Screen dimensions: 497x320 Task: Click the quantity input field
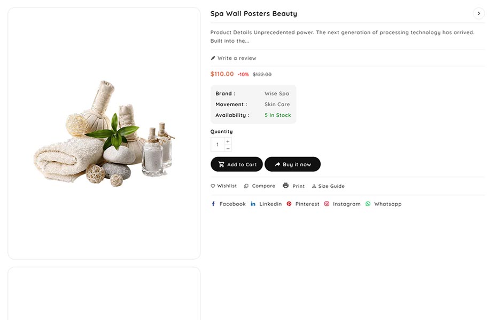tap(218, 145)
